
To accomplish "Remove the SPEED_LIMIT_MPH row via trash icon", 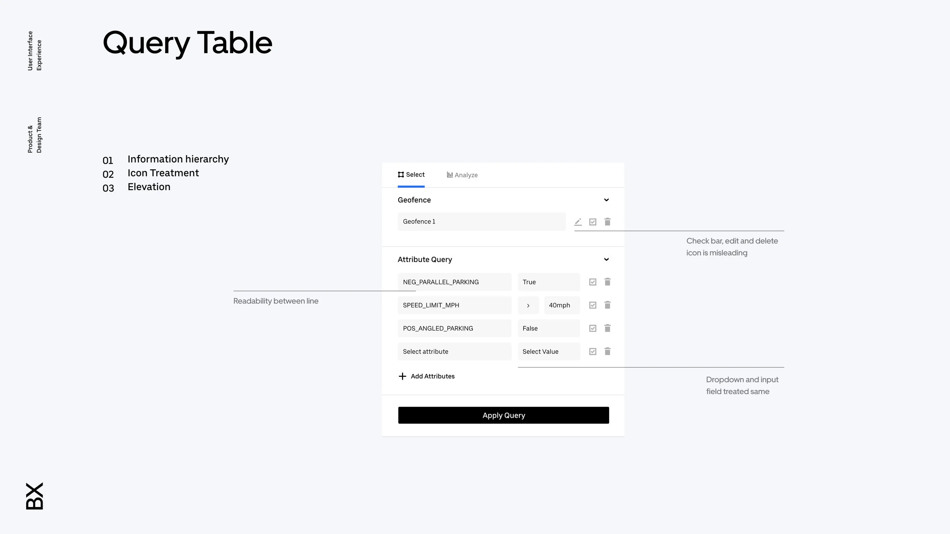I will [607, 305].
